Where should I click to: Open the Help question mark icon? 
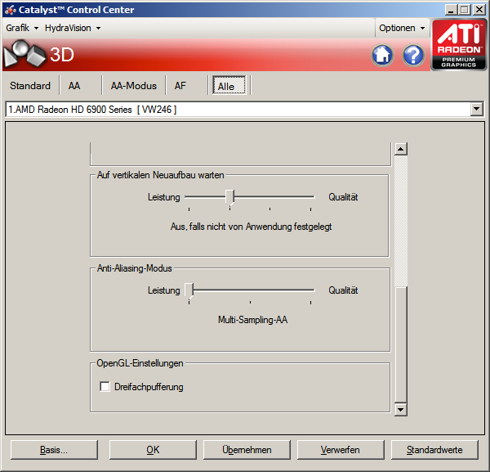pyautogui.click(x=413, y=55)
